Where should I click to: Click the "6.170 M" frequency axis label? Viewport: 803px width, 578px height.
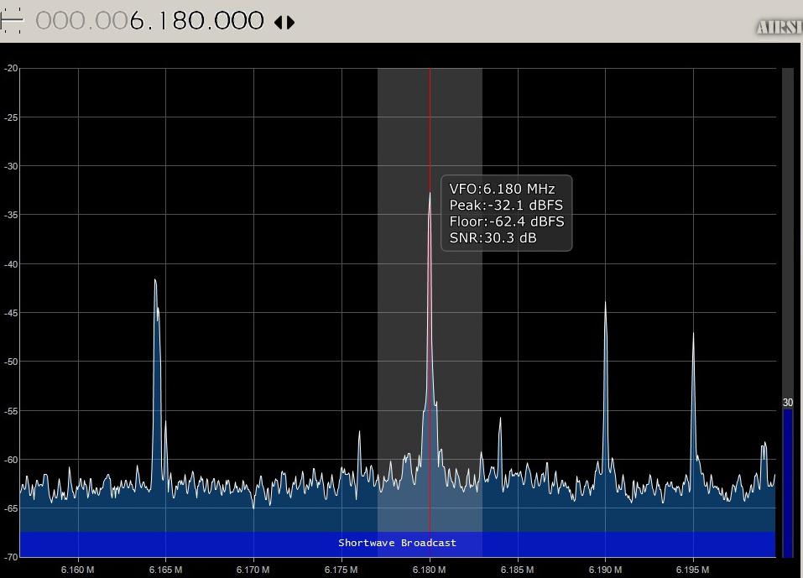[253, 570]
